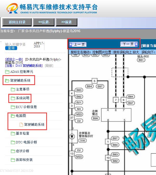Click the folder icon beside 症状诊断
The width and height of the screenshot is (156, 175).
pyautogui.click(x=13, y=151)
